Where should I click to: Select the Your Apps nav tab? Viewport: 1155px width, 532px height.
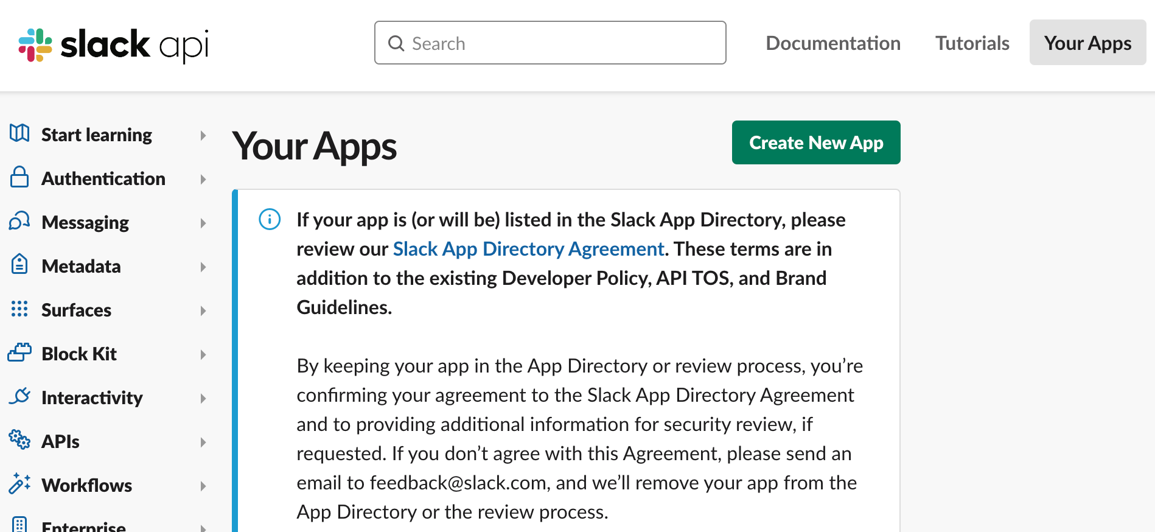[x=1087, y=43]
